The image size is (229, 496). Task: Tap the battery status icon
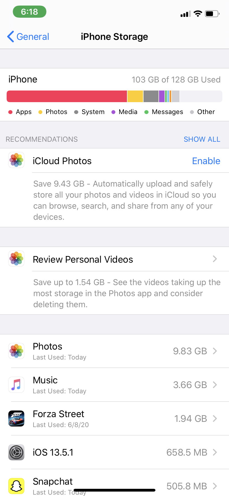click(x=212, y=14)
